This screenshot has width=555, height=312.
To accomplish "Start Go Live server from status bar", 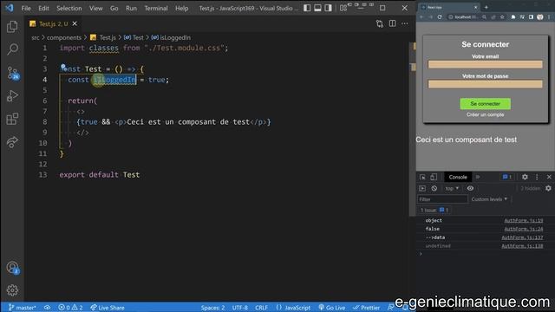I will coord(331,308).
